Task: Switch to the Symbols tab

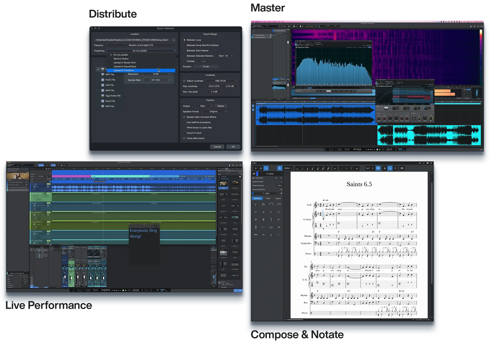Action: point(257,198)
